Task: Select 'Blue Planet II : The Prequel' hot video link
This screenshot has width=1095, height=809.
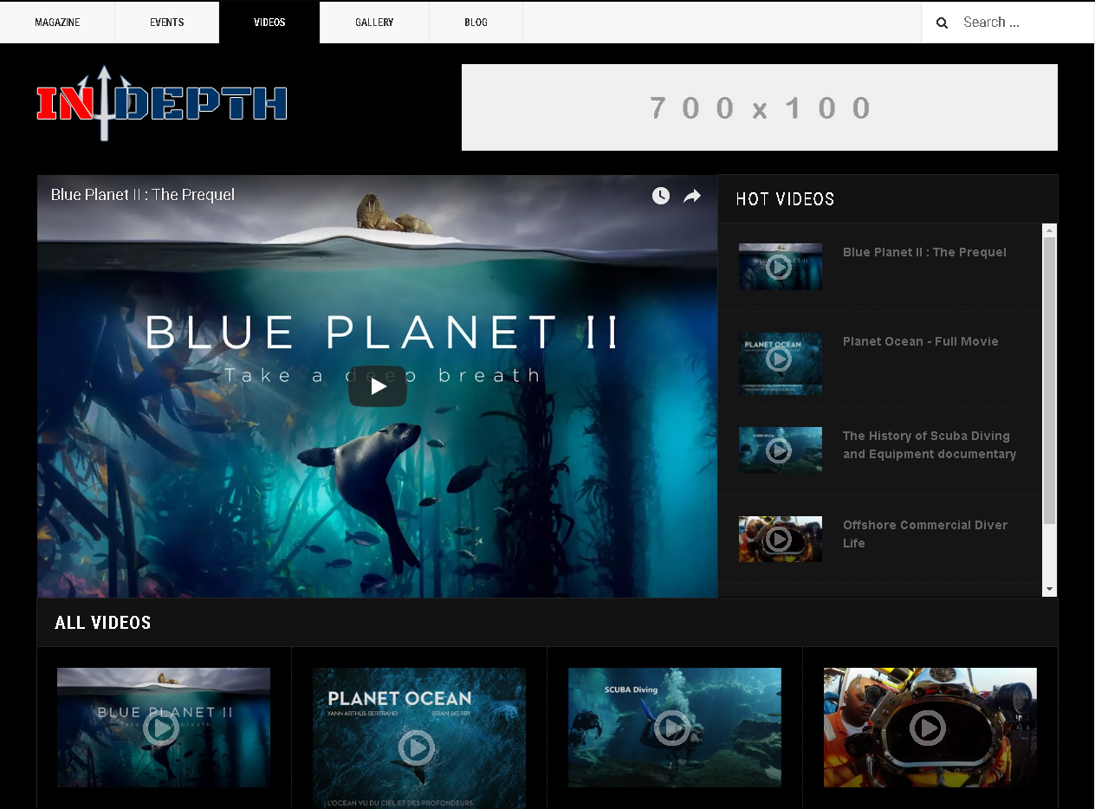Action: point(924,252)
